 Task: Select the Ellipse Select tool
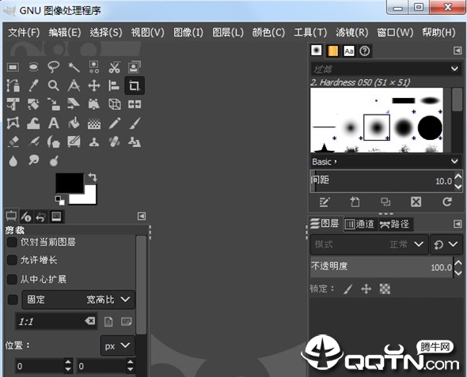33,67
